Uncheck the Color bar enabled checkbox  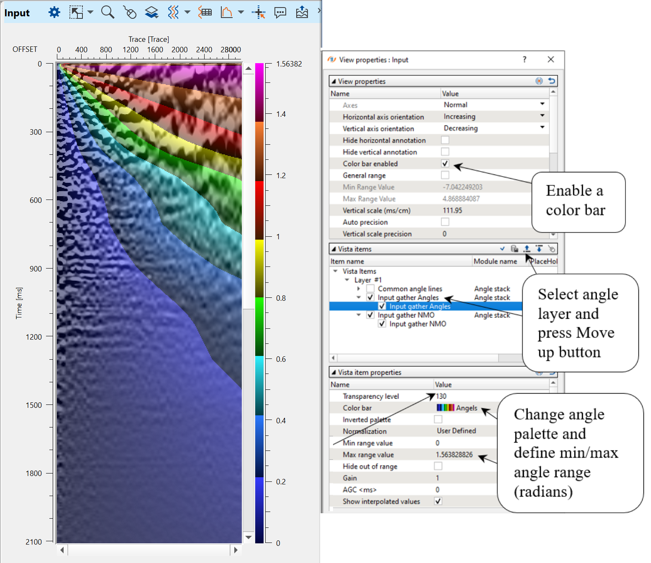click(x=445, y=164)
